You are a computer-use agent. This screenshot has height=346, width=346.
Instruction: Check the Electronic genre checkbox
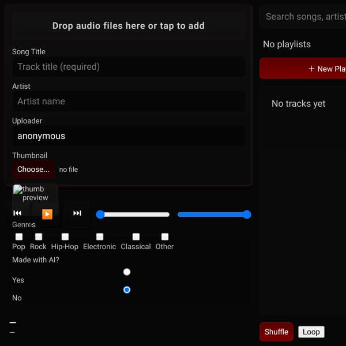click(x=100, y=237)
